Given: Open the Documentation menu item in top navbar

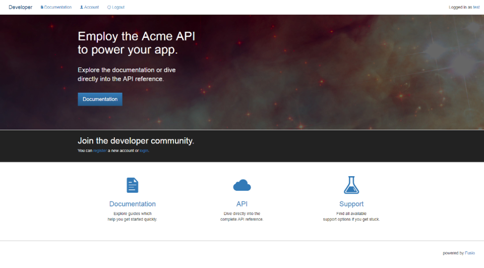Looking at the screenshot, I should coord(58,8).
